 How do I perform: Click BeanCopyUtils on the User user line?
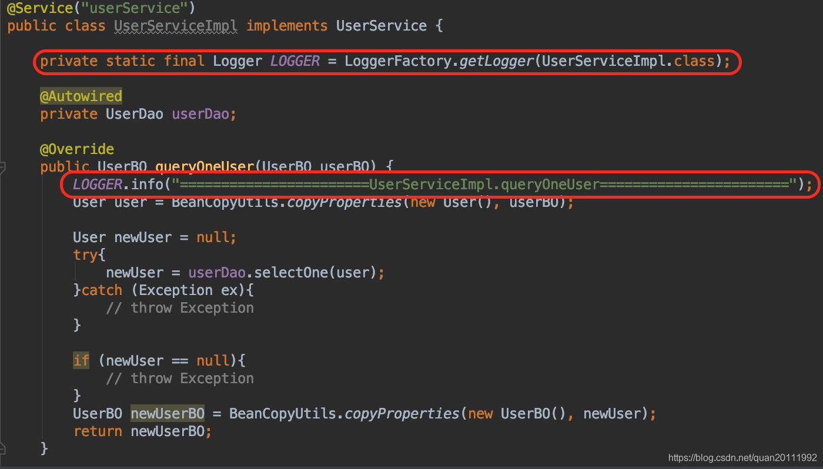click(x=225, y=202)
